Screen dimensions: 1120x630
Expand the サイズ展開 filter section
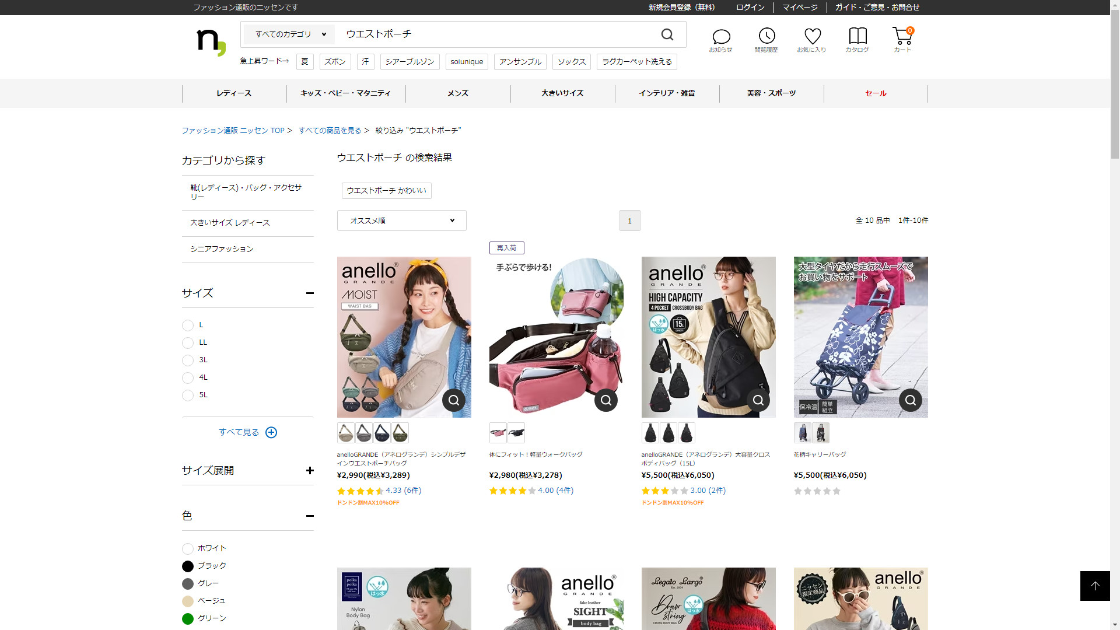click(309, 471)
